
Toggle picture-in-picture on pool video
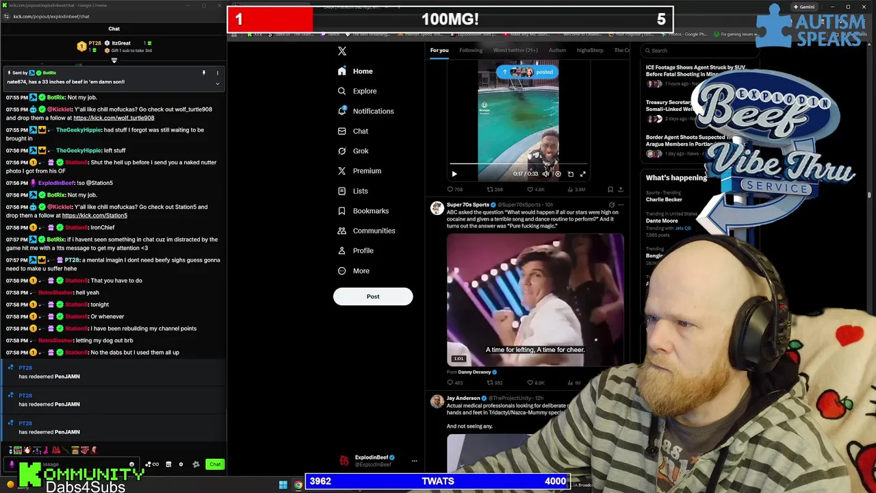(x=570, y=174)
